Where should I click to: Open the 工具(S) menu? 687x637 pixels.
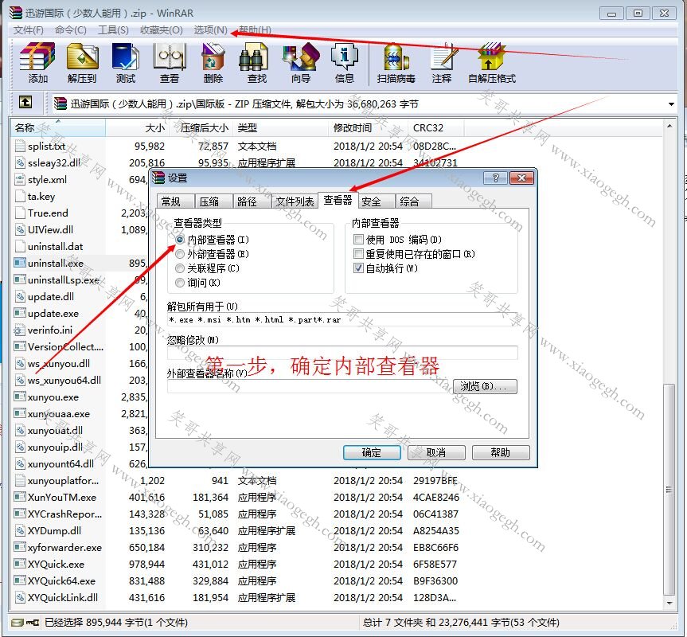(x=113, y=29)
